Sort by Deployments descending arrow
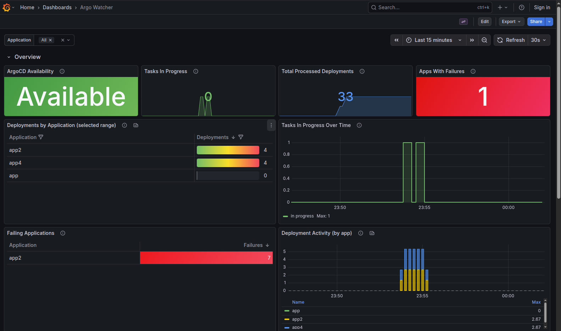This screenshot has height=331, width=561. point(233,137)
